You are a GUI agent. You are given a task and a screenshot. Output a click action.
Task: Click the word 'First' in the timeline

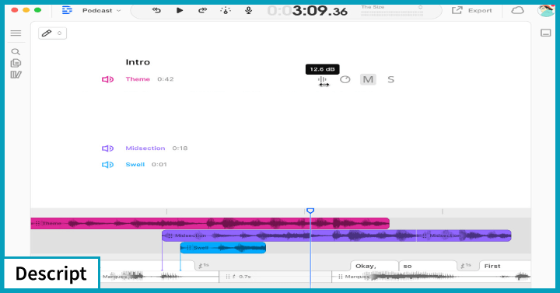point(505,266)
